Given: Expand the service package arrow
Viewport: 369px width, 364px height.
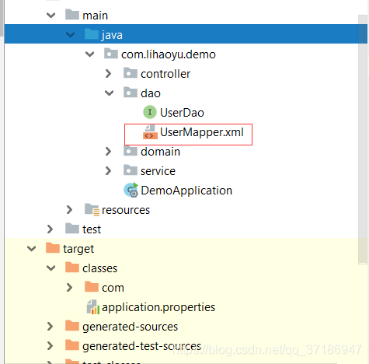Looking at the screenshot, I should pos(109,171).
